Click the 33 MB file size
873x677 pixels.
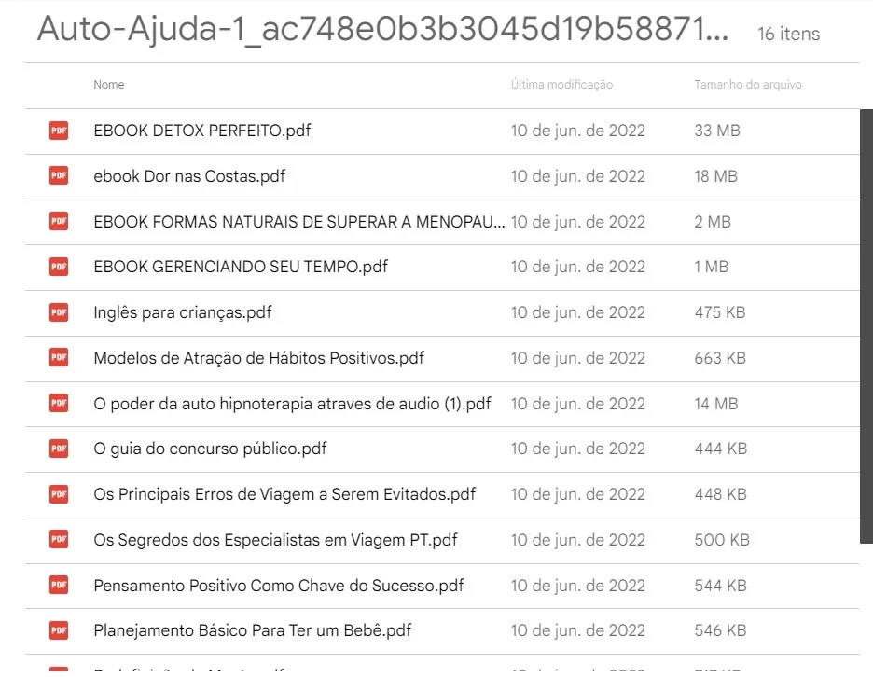point(717,131)
